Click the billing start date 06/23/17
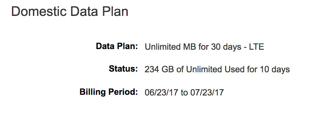The image size is (312, 122). [x=161, y=92]
